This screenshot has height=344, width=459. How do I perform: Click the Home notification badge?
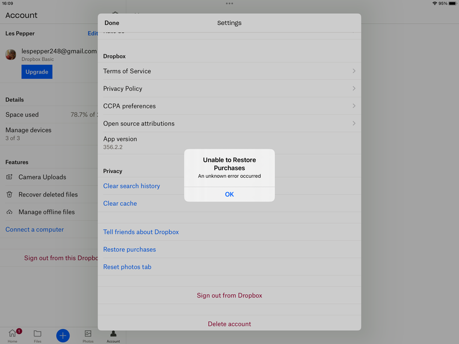click(19, 331)
